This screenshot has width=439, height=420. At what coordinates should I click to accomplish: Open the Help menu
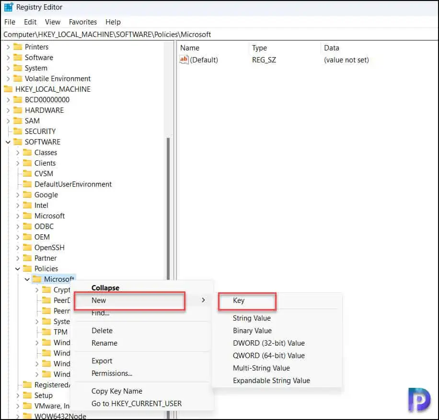(x=113, y=22)
